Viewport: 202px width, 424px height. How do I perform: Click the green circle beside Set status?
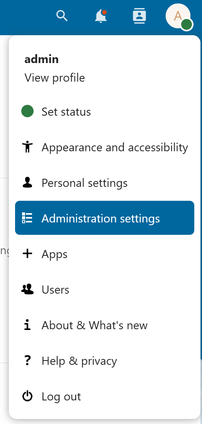pos(27,111)
